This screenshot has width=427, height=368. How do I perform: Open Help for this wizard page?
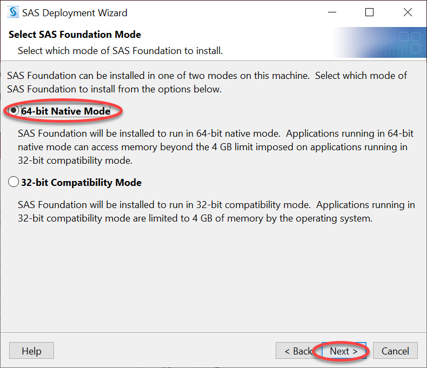tap(31, 351)
